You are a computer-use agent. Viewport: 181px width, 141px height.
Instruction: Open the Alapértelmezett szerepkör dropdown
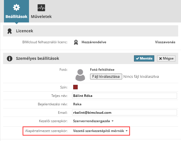click(100, 131)
